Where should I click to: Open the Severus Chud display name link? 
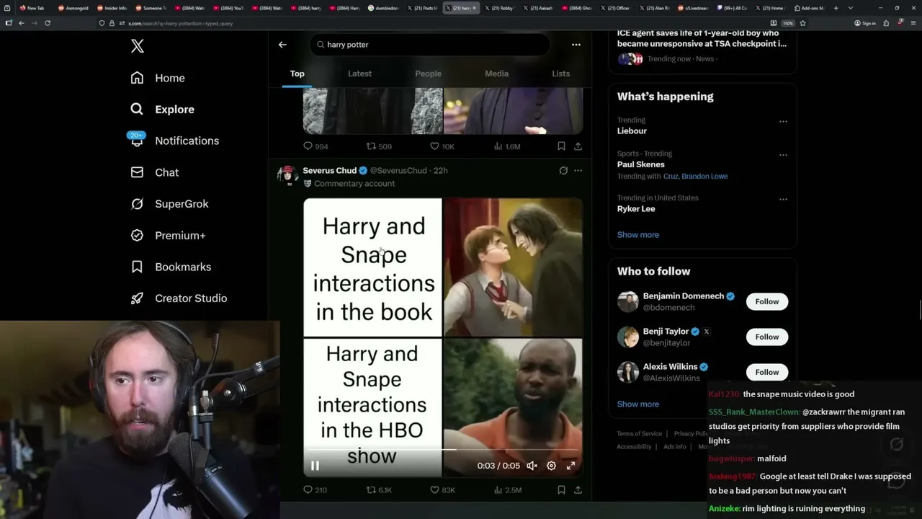tap(330, 171)
